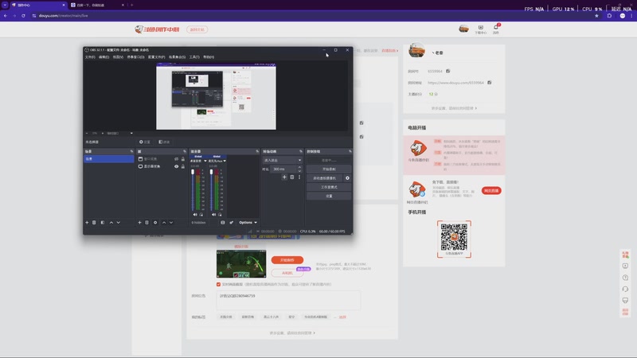Open 桌面音频 mixer channel dropdown arrow
Viewport: 637px width, 358px height.
(205, 161)
